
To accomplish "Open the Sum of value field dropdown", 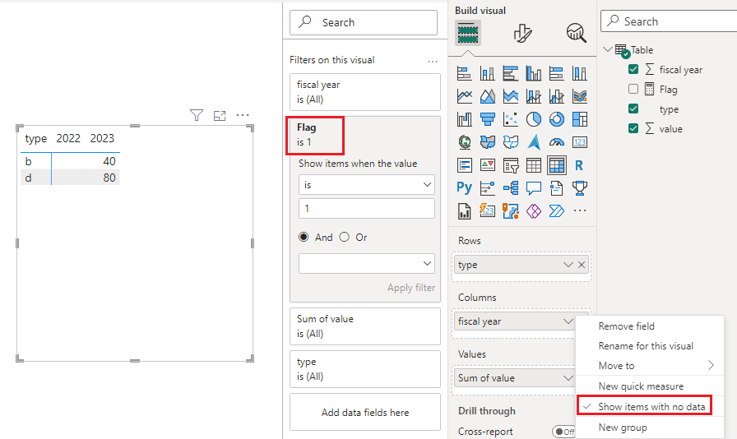I will coord(568,378).
